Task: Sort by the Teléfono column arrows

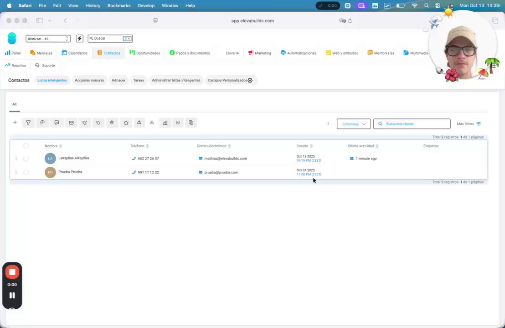Action: (147, 146)
